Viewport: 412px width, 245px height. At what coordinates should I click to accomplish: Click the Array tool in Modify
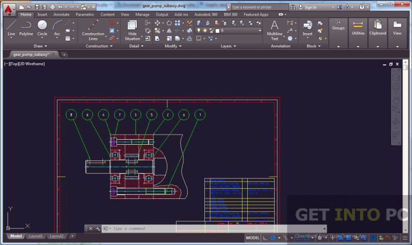click(x=178, y=23)
